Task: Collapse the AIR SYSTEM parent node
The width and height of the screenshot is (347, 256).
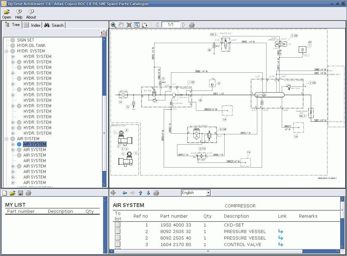Action: pos(6,139)
